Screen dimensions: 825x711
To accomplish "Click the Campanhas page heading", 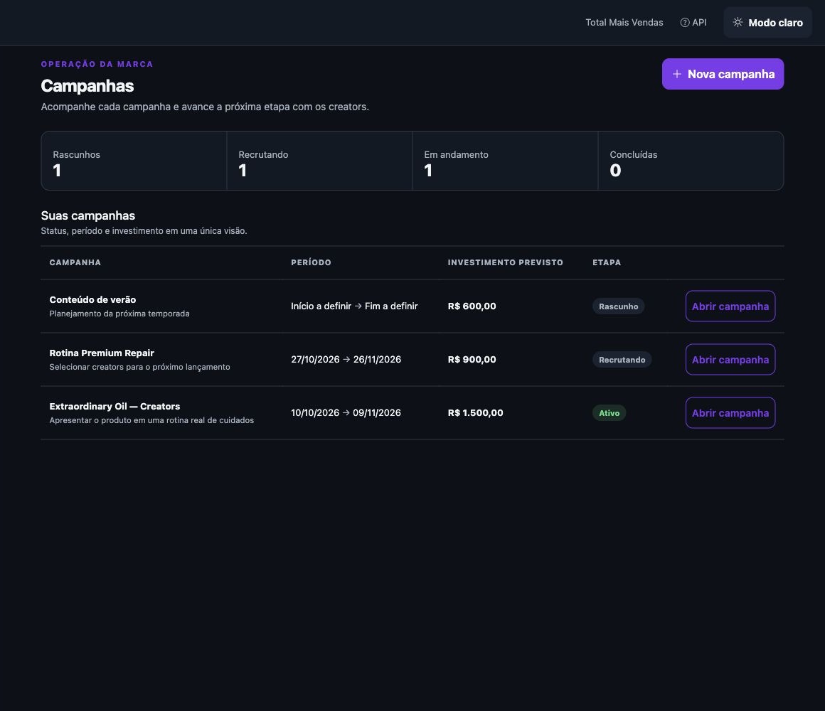I will 87,86.
